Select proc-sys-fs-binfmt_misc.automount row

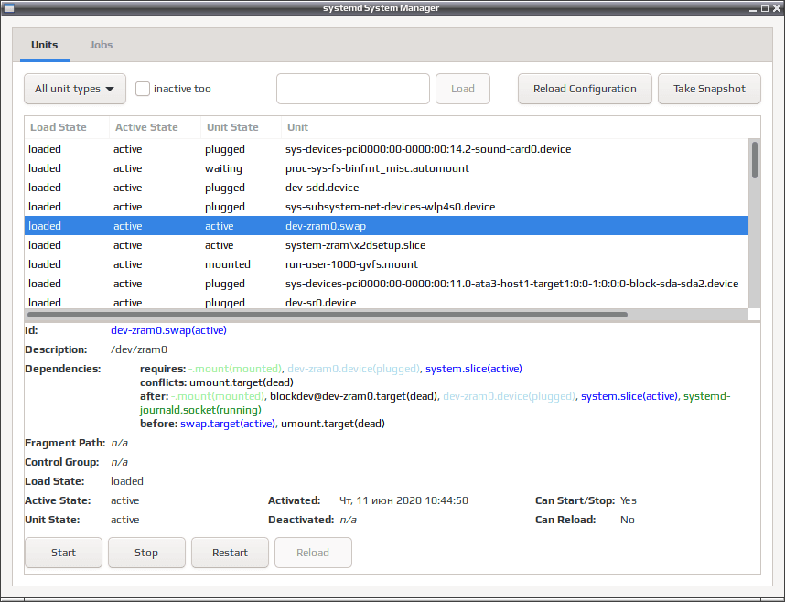tap(386, 168)
